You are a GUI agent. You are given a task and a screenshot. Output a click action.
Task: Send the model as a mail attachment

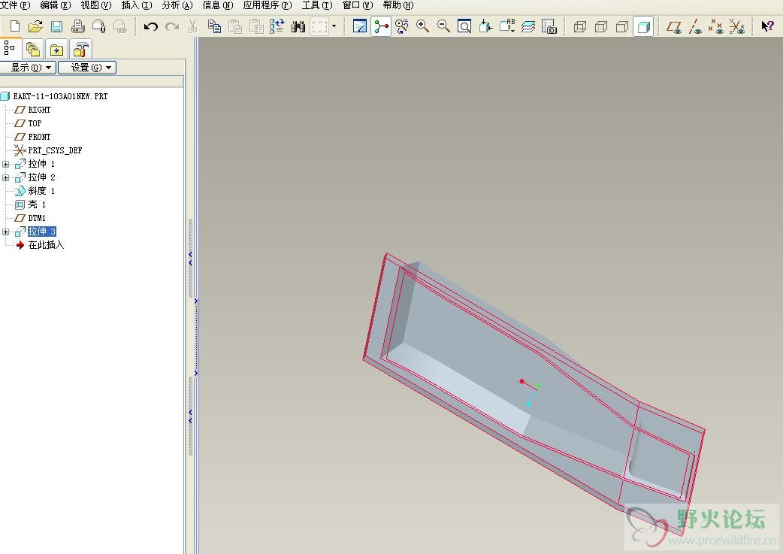pyautogui.click(x=99, y=26)
